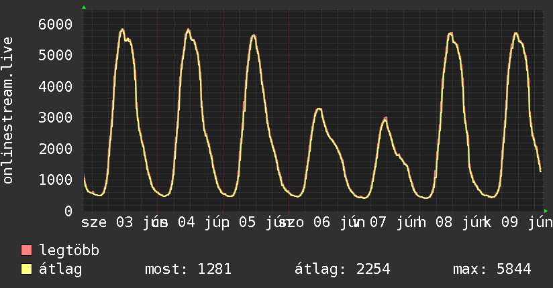Click the 0 y-axis label

pos(68,211)
